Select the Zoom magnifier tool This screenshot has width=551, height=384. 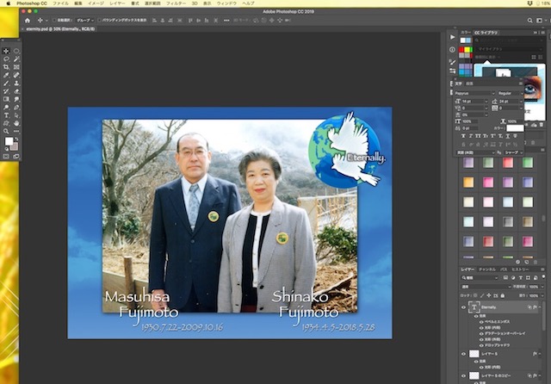[6, 132]
